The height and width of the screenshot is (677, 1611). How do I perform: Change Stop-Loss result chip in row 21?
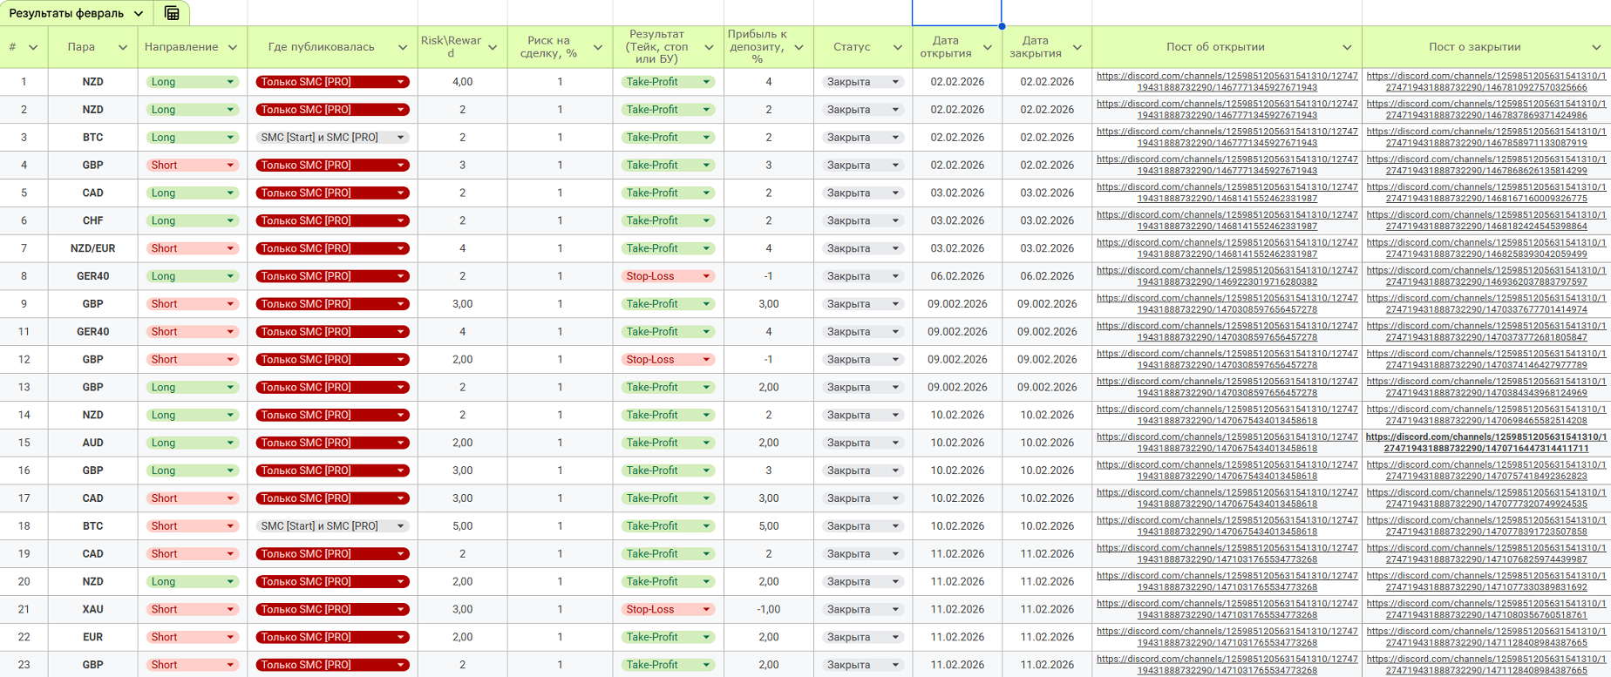tap(668, 609)
